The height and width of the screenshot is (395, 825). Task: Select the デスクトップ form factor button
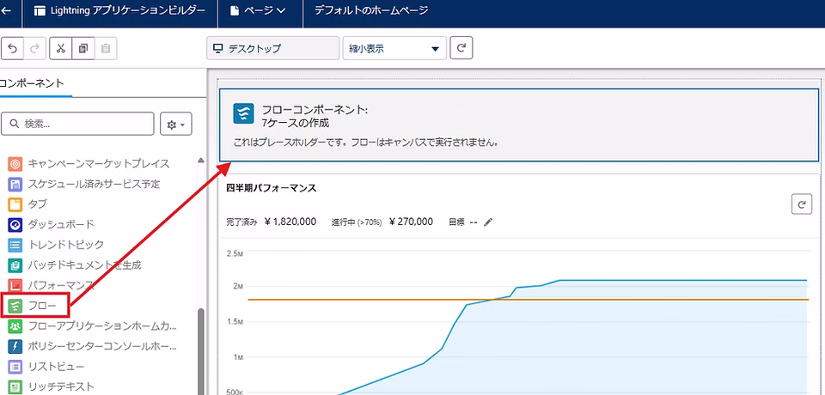(272, 48)
